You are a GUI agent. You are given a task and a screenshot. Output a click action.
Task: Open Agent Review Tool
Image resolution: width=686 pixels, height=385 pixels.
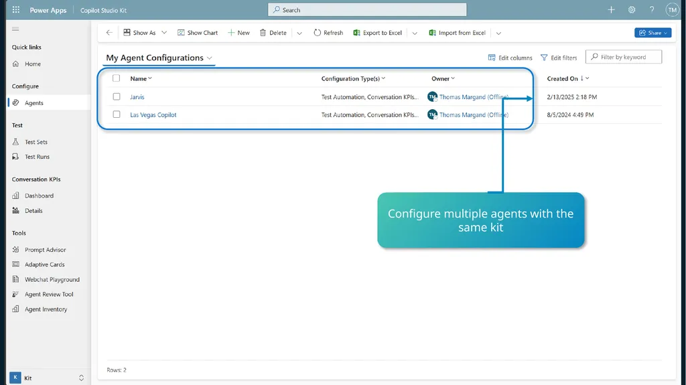click(49, 294)
